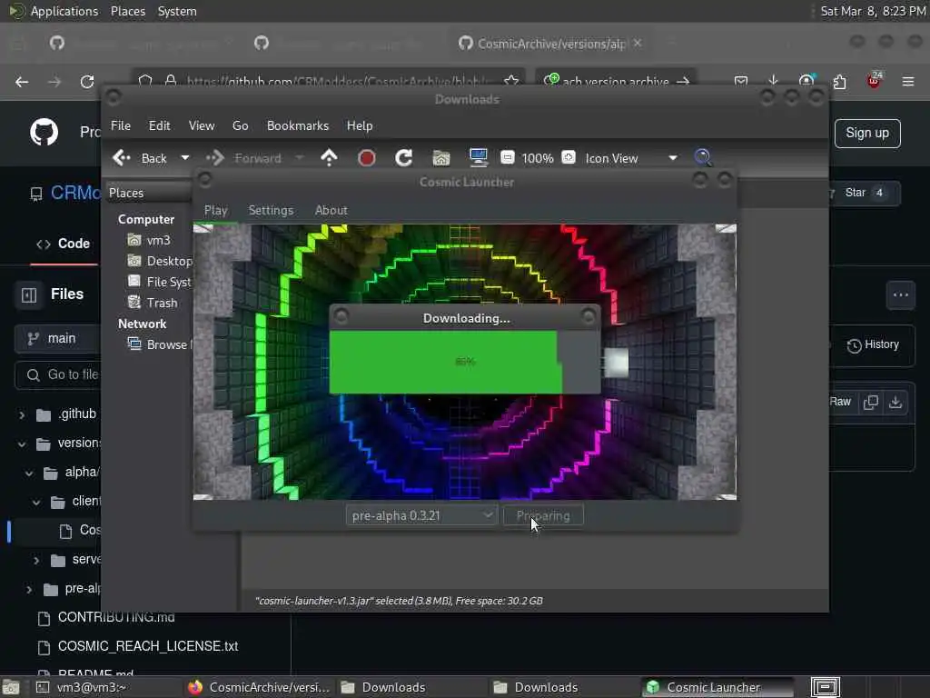
Task: Collapse client folder in file tree
Action: click(x=36, y=502)
